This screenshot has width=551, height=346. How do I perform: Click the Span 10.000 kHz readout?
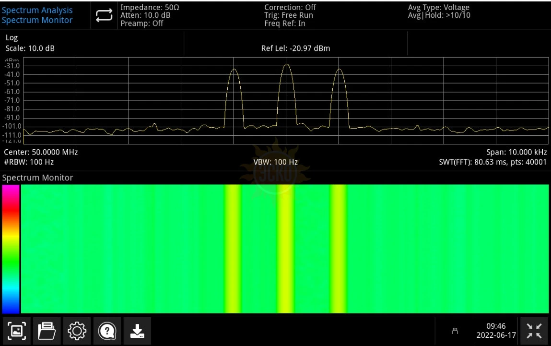(x=516, y=152)
